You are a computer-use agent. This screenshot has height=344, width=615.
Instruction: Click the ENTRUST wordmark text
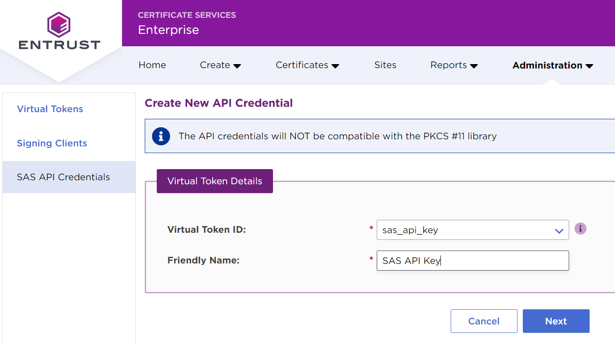[59, 45]
